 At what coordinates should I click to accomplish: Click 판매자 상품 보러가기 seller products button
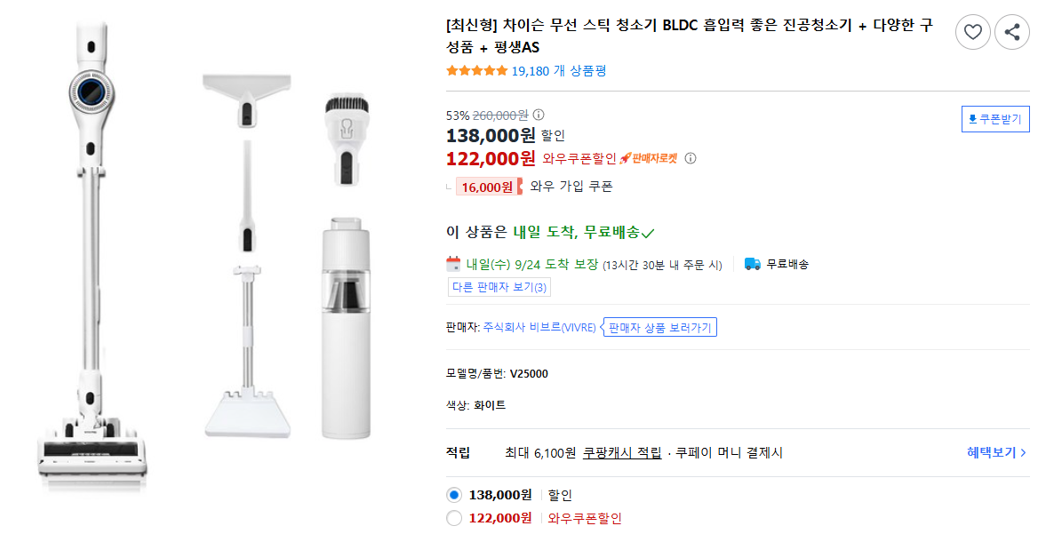[660, 327]
